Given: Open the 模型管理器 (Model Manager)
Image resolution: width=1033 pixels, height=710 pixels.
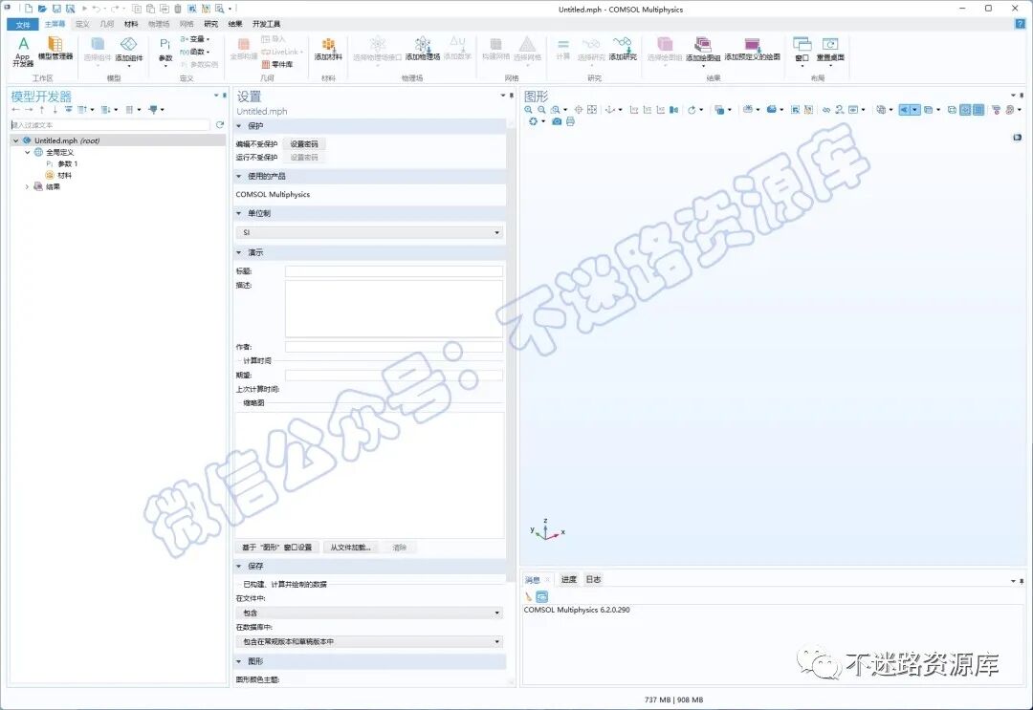Looking at the screenshot, I should [55, 49].
